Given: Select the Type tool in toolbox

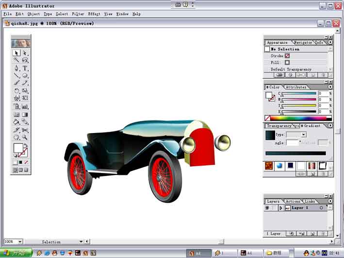Looking at the screenshot, I should [25, 68].
